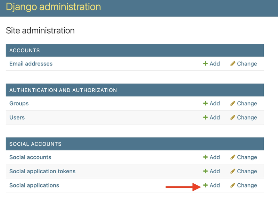Choose the Add text in Users row
This screenshot has width=278, height=209.
click(215, 117)
